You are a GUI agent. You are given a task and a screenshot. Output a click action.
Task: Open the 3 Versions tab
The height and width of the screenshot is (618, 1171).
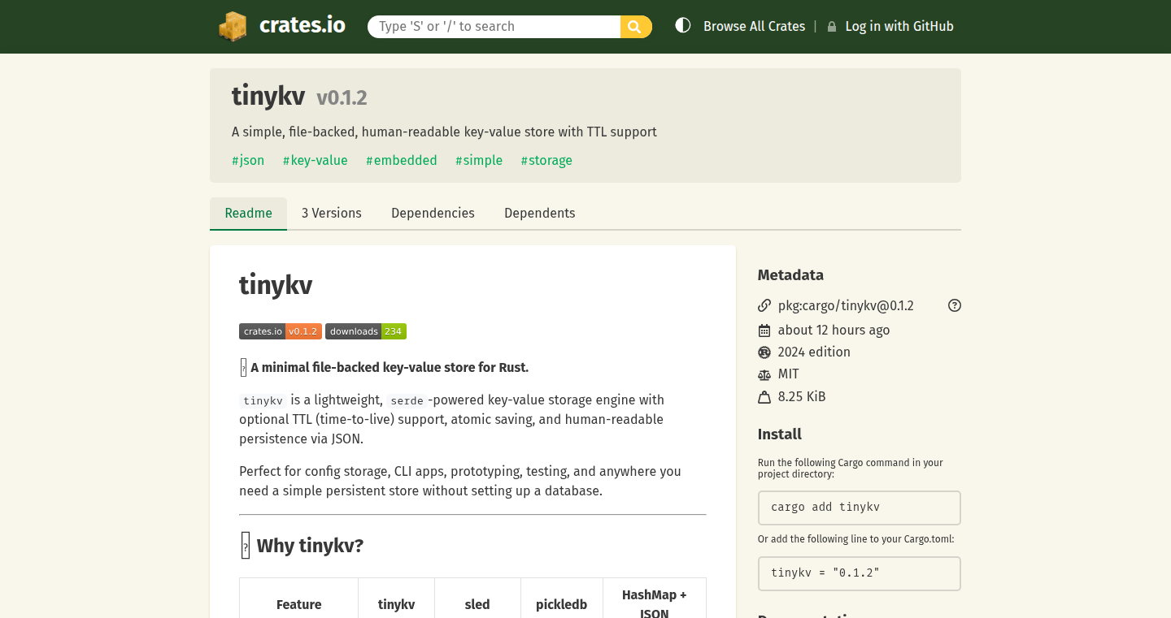point(332,214)
